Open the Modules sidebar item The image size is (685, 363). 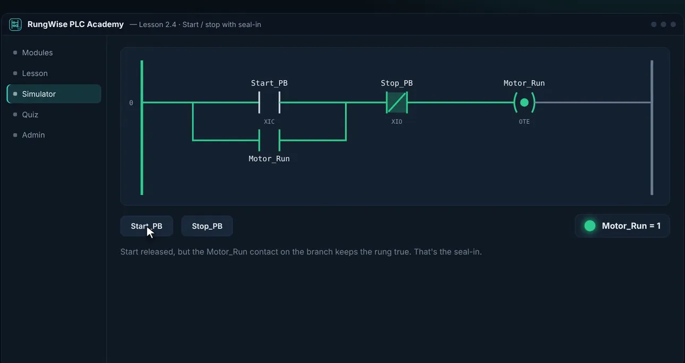point(54,53)
